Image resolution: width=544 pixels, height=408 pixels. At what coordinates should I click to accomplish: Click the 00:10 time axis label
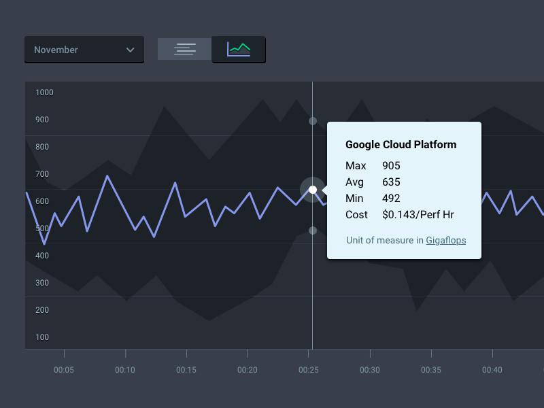pos(125,370)
